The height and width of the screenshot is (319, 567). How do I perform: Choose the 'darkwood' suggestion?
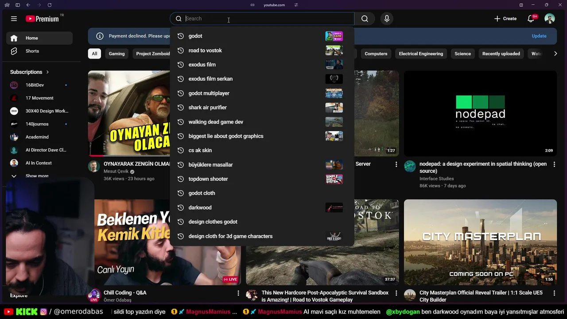(x=262, y=207)
